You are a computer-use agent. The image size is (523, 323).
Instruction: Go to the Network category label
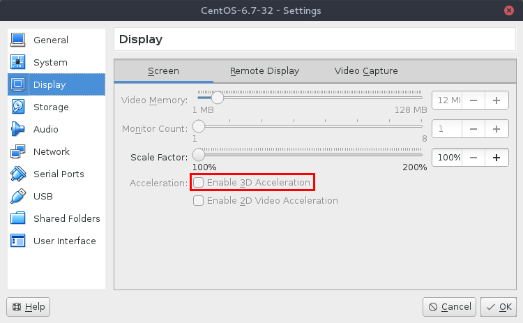pyautogui.click(x=52, y=152)
